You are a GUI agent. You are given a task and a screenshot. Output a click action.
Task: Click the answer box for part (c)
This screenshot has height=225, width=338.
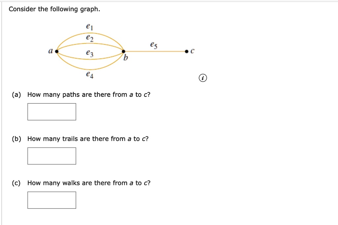[51, 200]
